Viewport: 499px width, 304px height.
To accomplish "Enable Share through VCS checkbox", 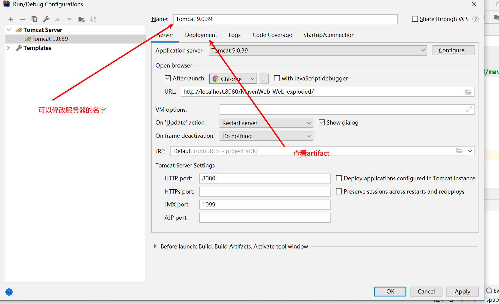I will [x=415, y=19].
